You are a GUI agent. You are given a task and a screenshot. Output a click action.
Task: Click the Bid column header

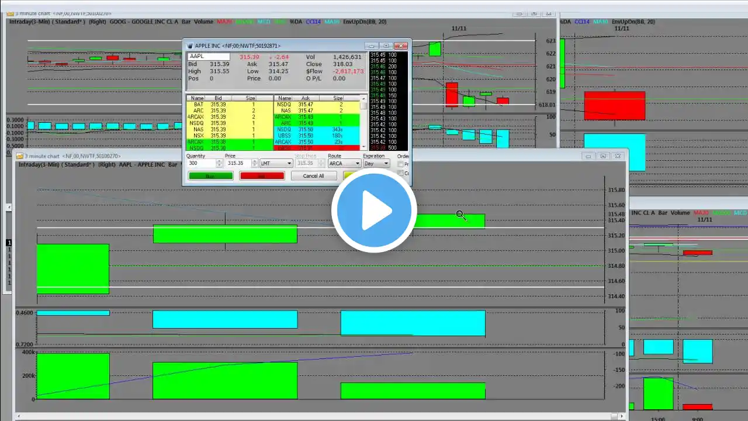(x=218, y=98)
